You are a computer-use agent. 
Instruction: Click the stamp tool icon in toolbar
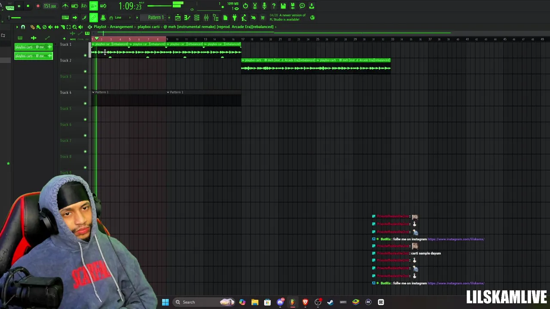coord(103,18)
